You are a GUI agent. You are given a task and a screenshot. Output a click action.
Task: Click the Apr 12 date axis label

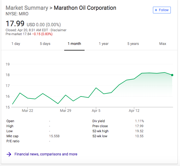click(134, 111)
